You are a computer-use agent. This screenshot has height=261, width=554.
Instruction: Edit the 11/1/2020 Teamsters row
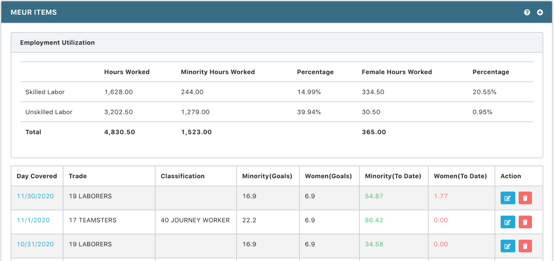(508, 222)
